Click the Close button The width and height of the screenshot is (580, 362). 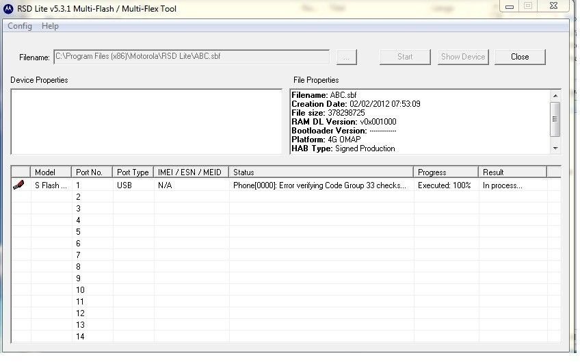520,57
